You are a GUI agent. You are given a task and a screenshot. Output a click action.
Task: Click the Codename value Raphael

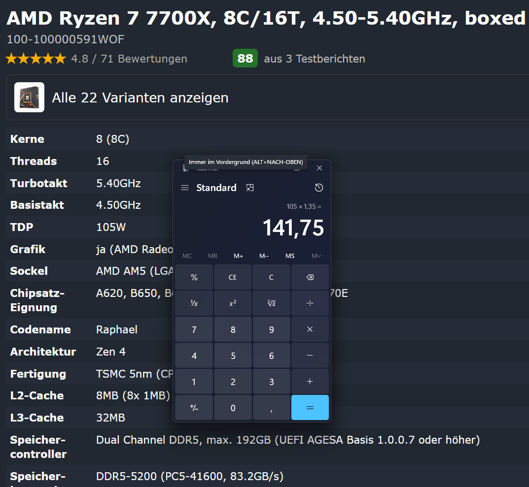pos(117,329)
